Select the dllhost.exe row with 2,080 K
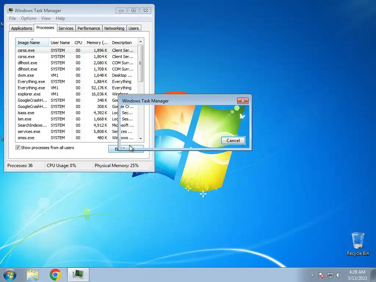This screenshot has width=376, height=282. coord(76,63)
